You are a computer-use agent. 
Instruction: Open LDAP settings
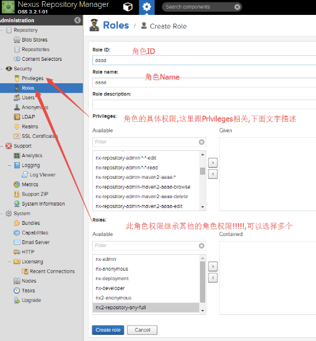[29, 117]
